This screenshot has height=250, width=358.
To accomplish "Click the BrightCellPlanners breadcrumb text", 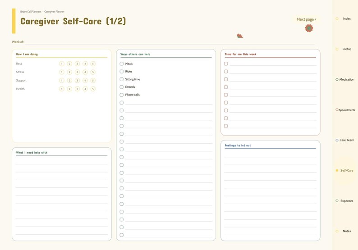I will point(31,11).
